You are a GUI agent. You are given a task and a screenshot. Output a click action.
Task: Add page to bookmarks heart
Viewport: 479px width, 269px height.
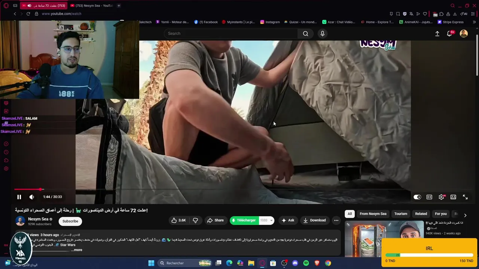[x=425, y=14]
